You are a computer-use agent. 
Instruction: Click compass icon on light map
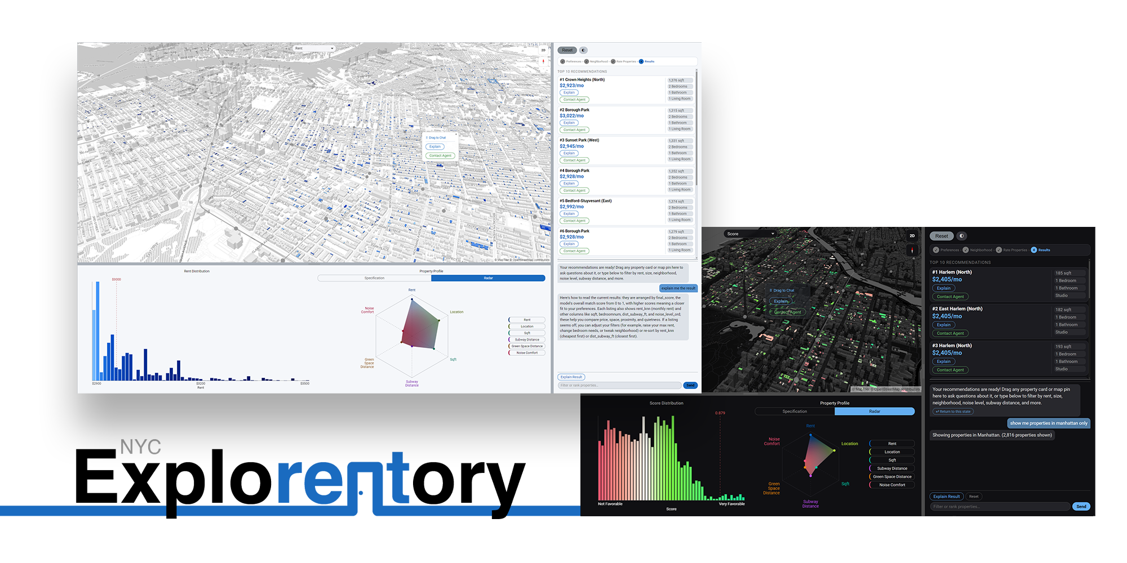(543, 61)
